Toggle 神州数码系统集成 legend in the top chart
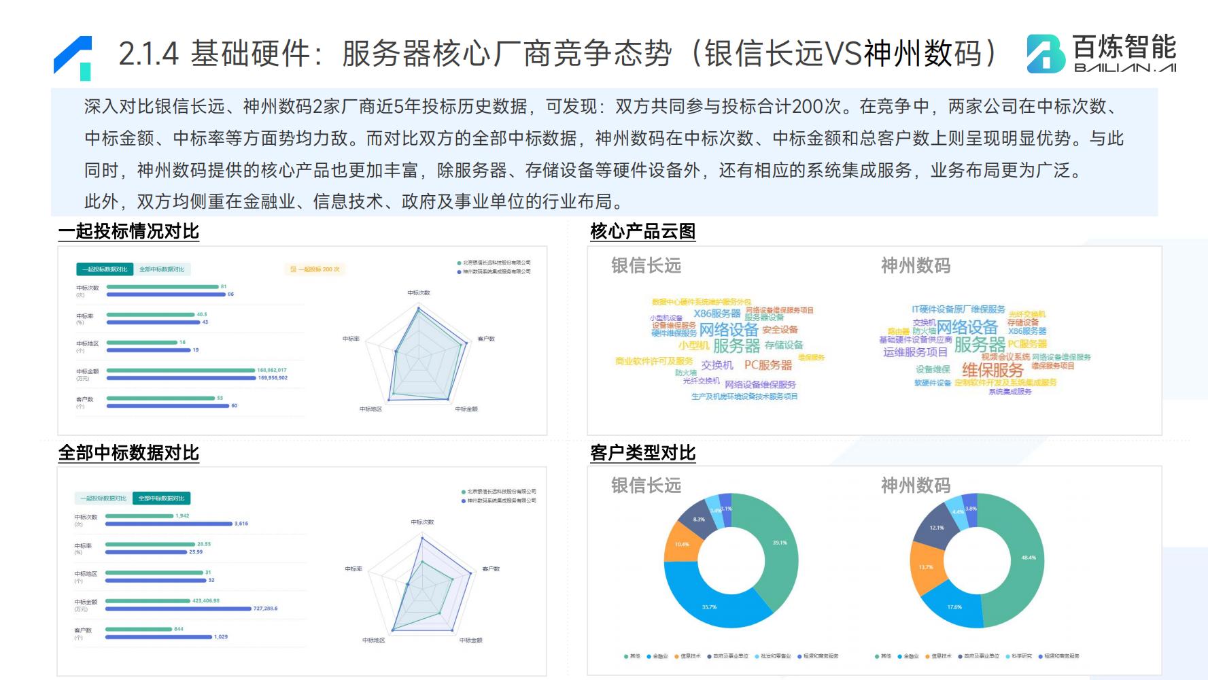 tap(494, 271)
